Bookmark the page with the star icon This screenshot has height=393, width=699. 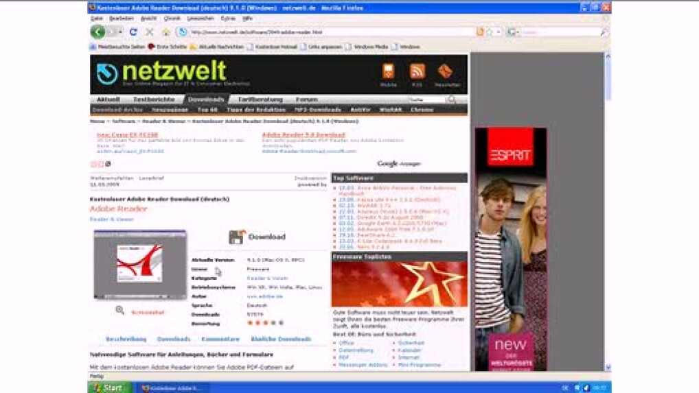[x=489, y=32]
